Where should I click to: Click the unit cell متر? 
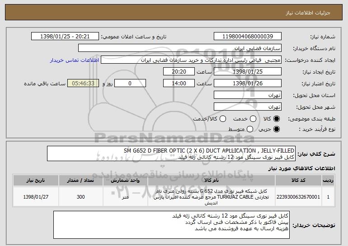pyautogui.click(x=125, y=197)
